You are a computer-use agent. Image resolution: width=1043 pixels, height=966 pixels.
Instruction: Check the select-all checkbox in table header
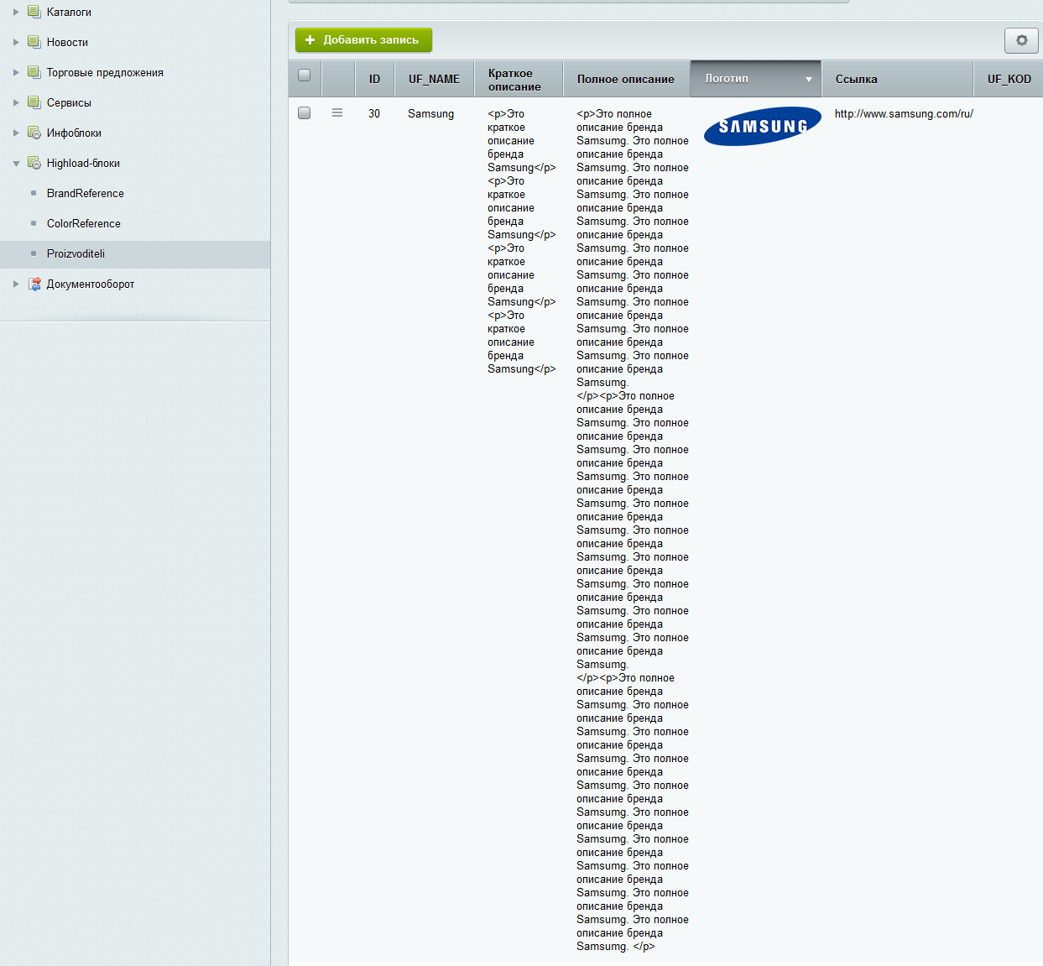(x=305, y=76)
